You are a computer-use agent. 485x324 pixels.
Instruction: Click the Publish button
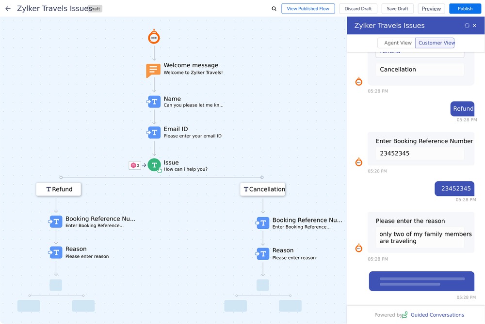(x=465, y=8)
